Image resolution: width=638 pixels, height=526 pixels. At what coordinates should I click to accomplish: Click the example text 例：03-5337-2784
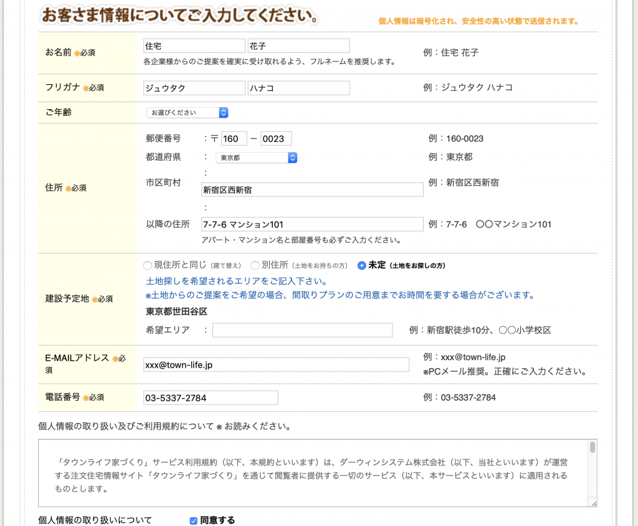coord(459,398)
